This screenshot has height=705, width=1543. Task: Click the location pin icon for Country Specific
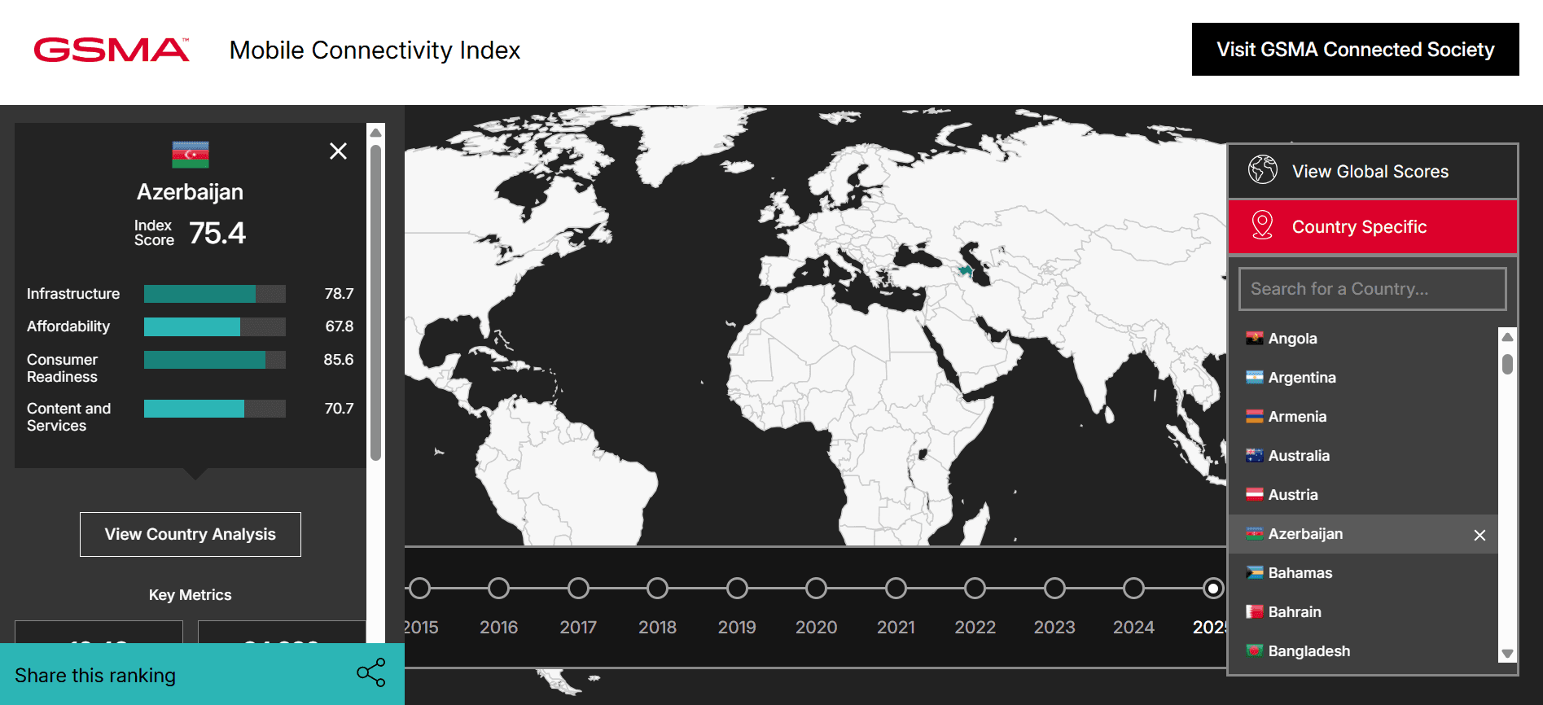[1262, 225]
